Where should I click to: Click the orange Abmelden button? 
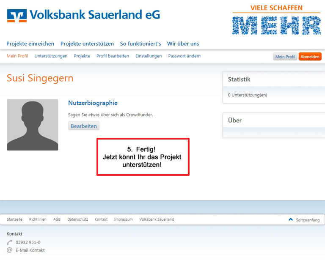tap(310, 57)
